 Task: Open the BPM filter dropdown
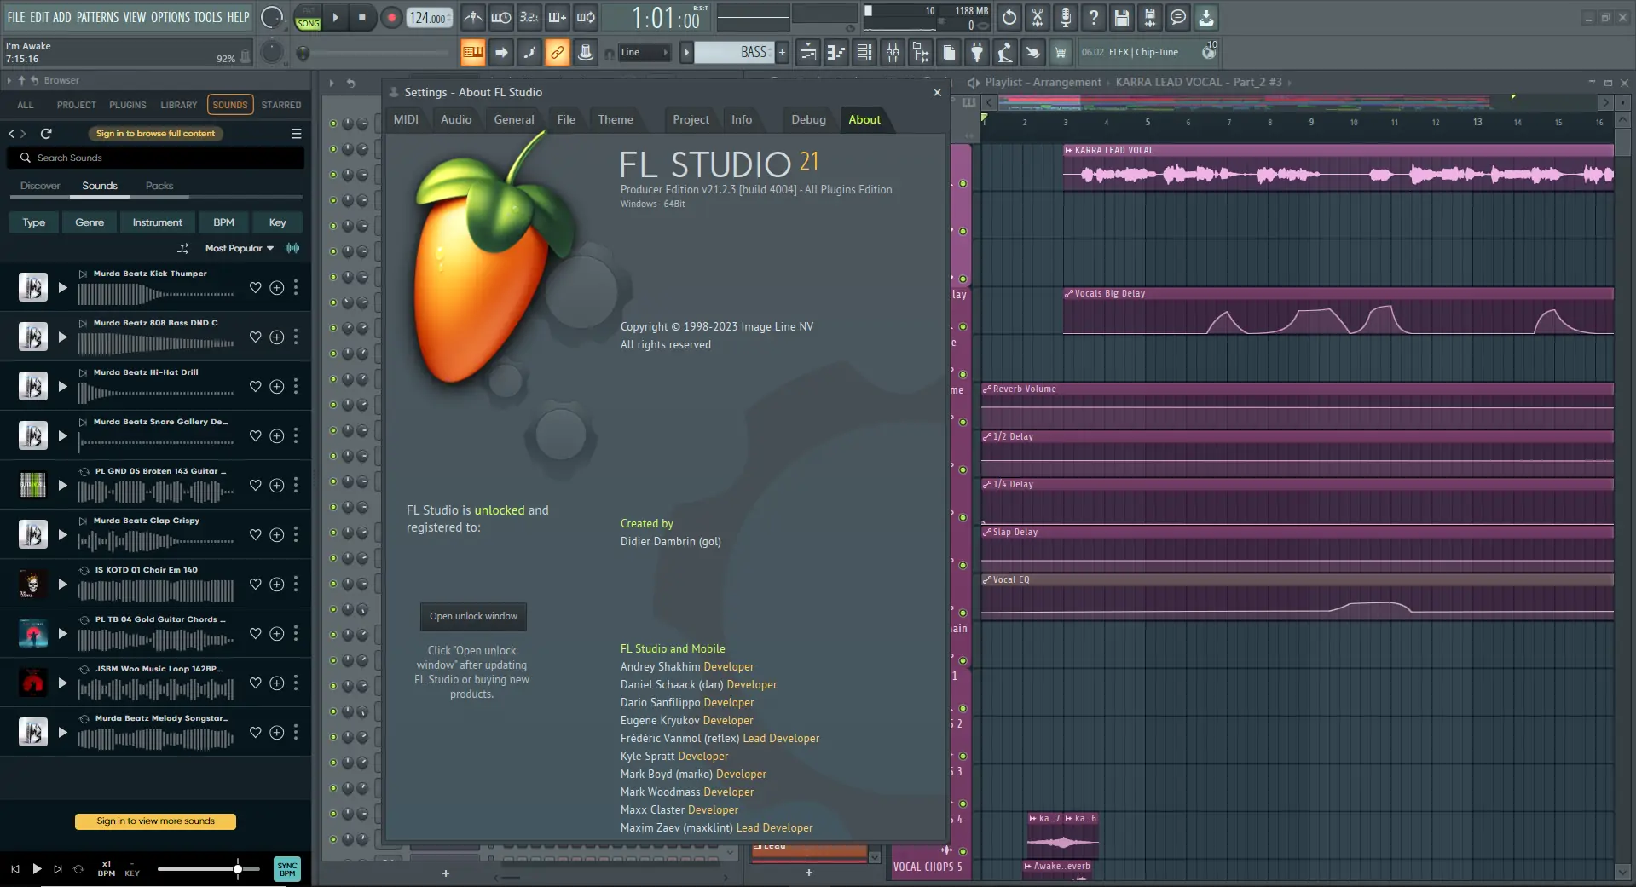tap(223, 222)
